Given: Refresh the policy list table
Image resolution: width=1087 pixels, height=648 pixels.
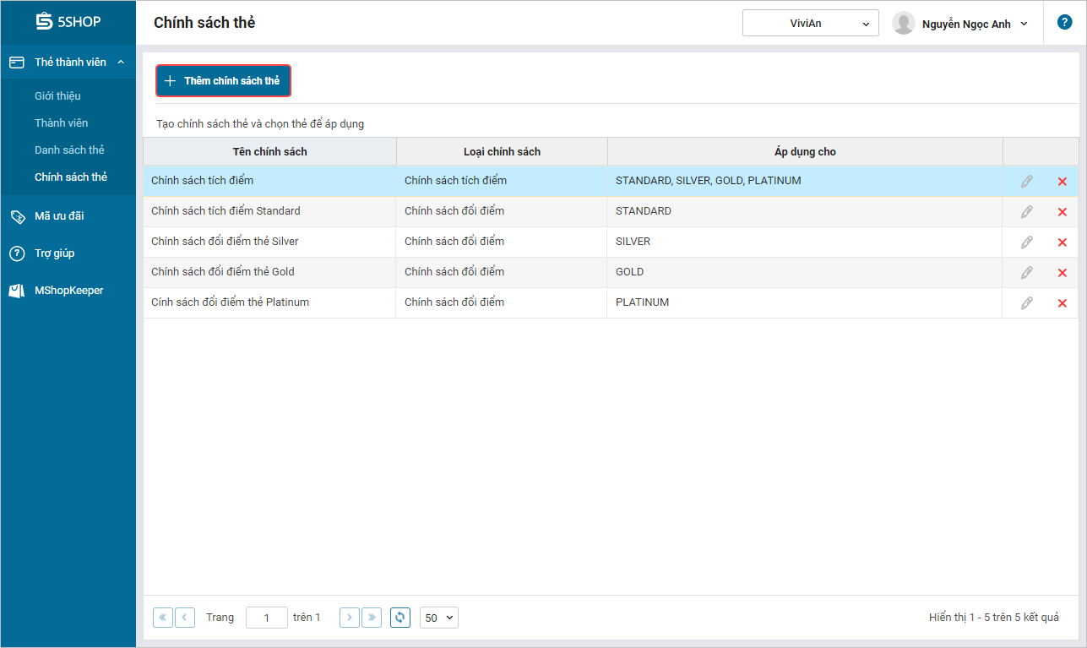Looking at the screenshot, I should pyautogui.click(x=400, y=618).
